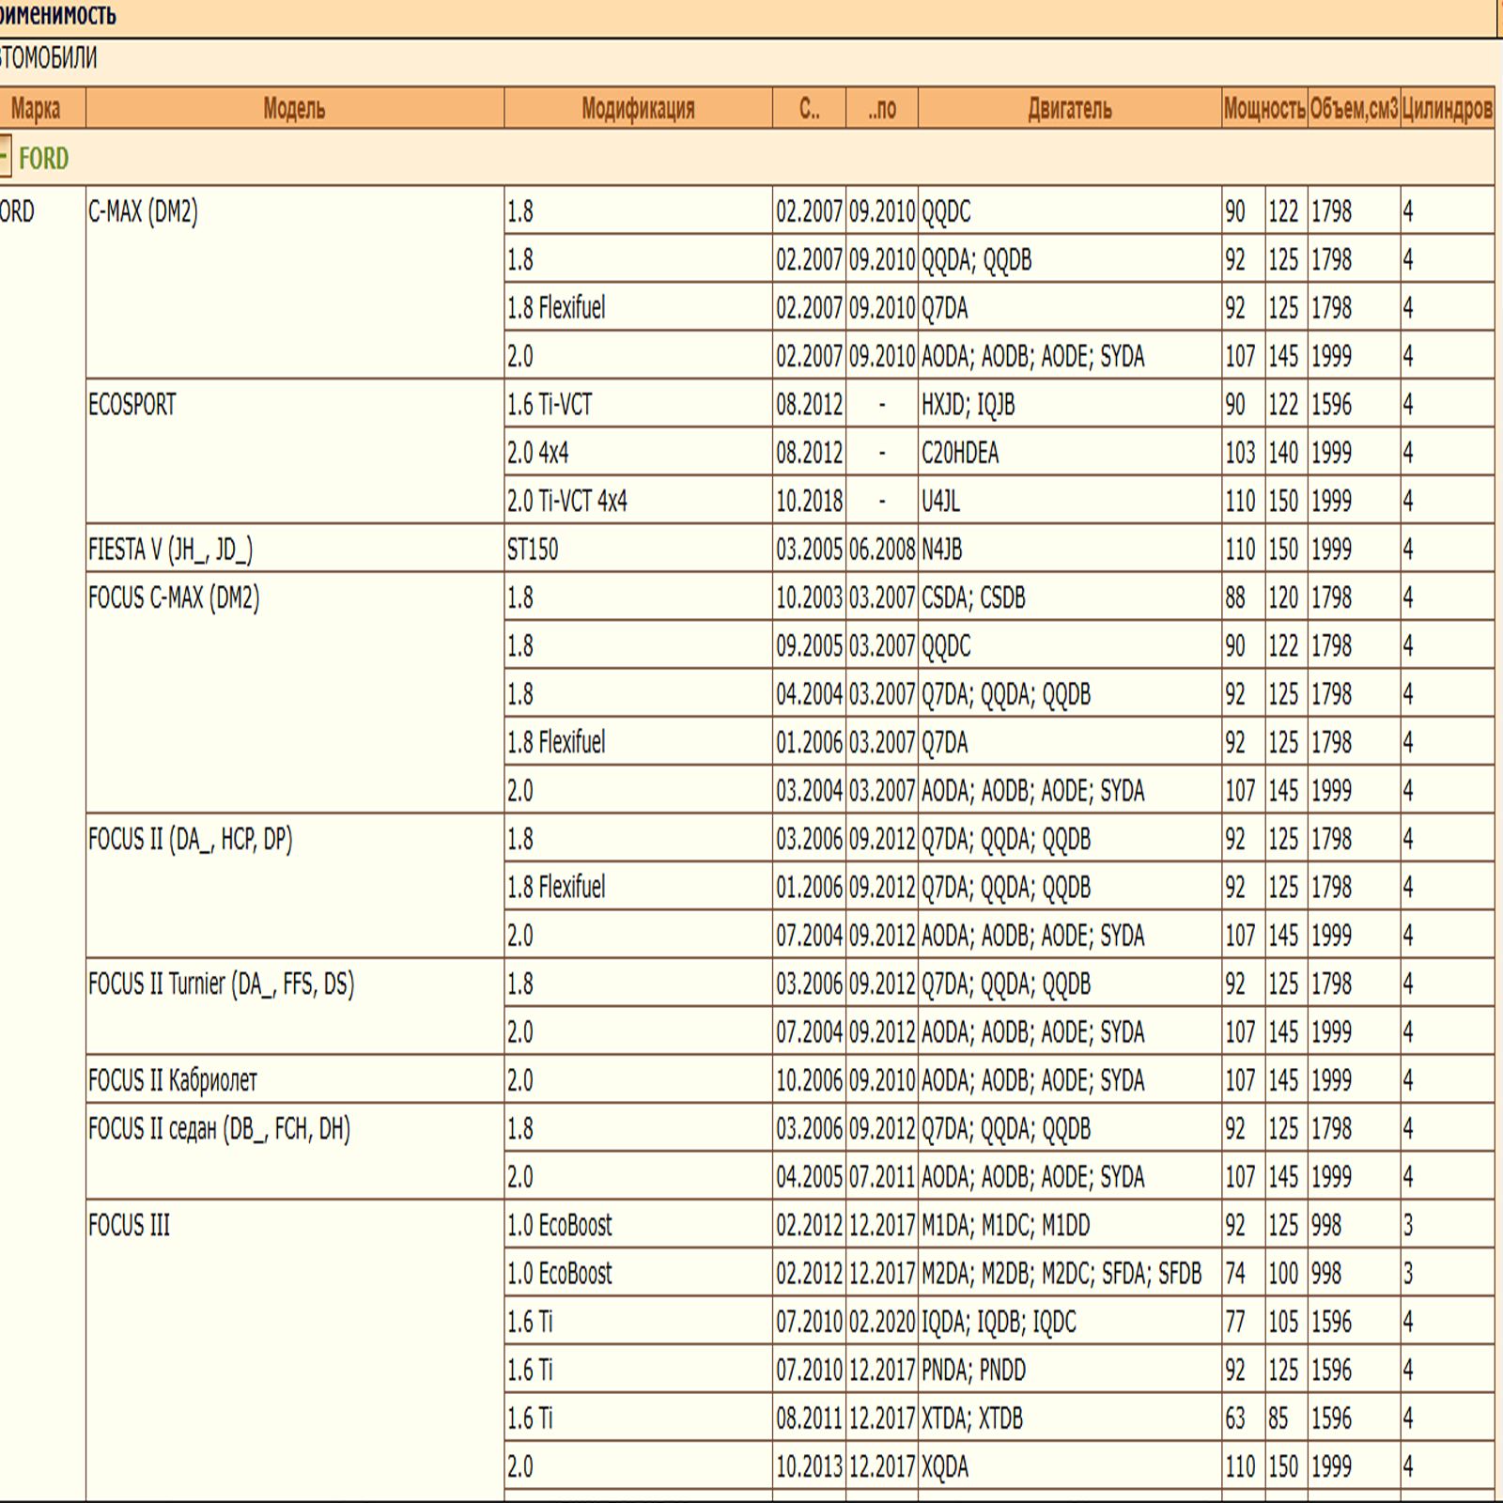The width and height of the screenshot is (1503, 1503).
Task: Click the Мощность column header
Action: coord(1263,109)
